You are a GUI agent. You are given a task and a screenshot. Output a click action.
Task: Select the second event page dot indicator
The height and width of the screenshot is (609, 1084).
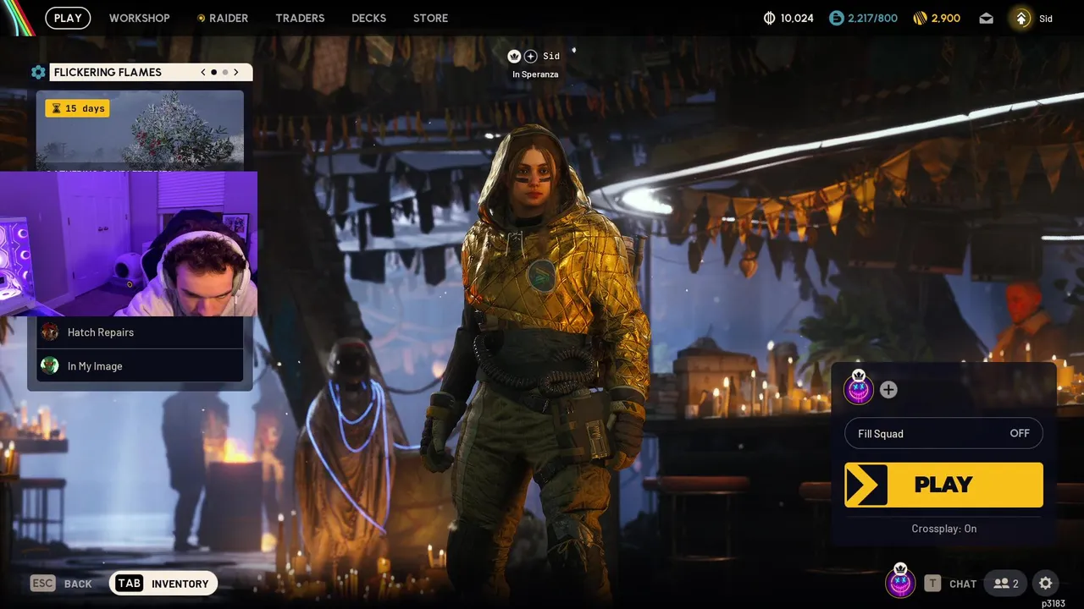(225, 72)
